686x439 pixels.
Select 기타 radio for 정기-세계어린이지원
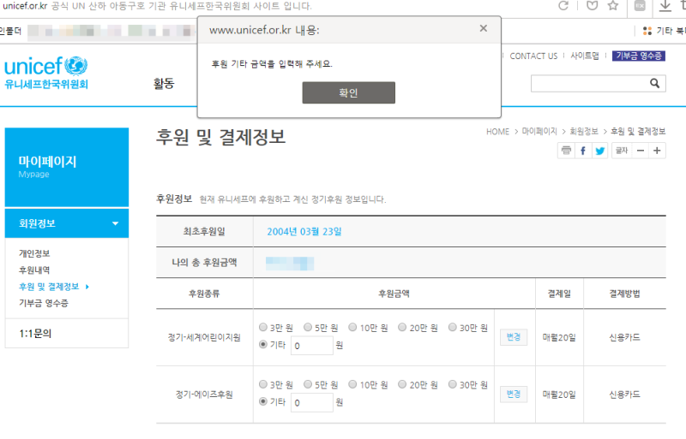point(263,344)
